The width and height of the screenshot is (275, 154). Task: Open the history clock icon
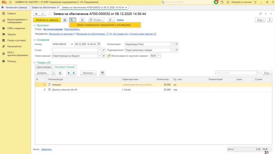pyautogui.click(x=222, y=2)
